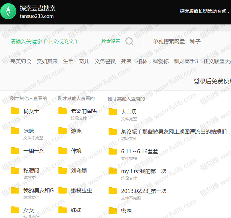Click the 驯龙高手3 keyword
231x218 pixels.
186,61
